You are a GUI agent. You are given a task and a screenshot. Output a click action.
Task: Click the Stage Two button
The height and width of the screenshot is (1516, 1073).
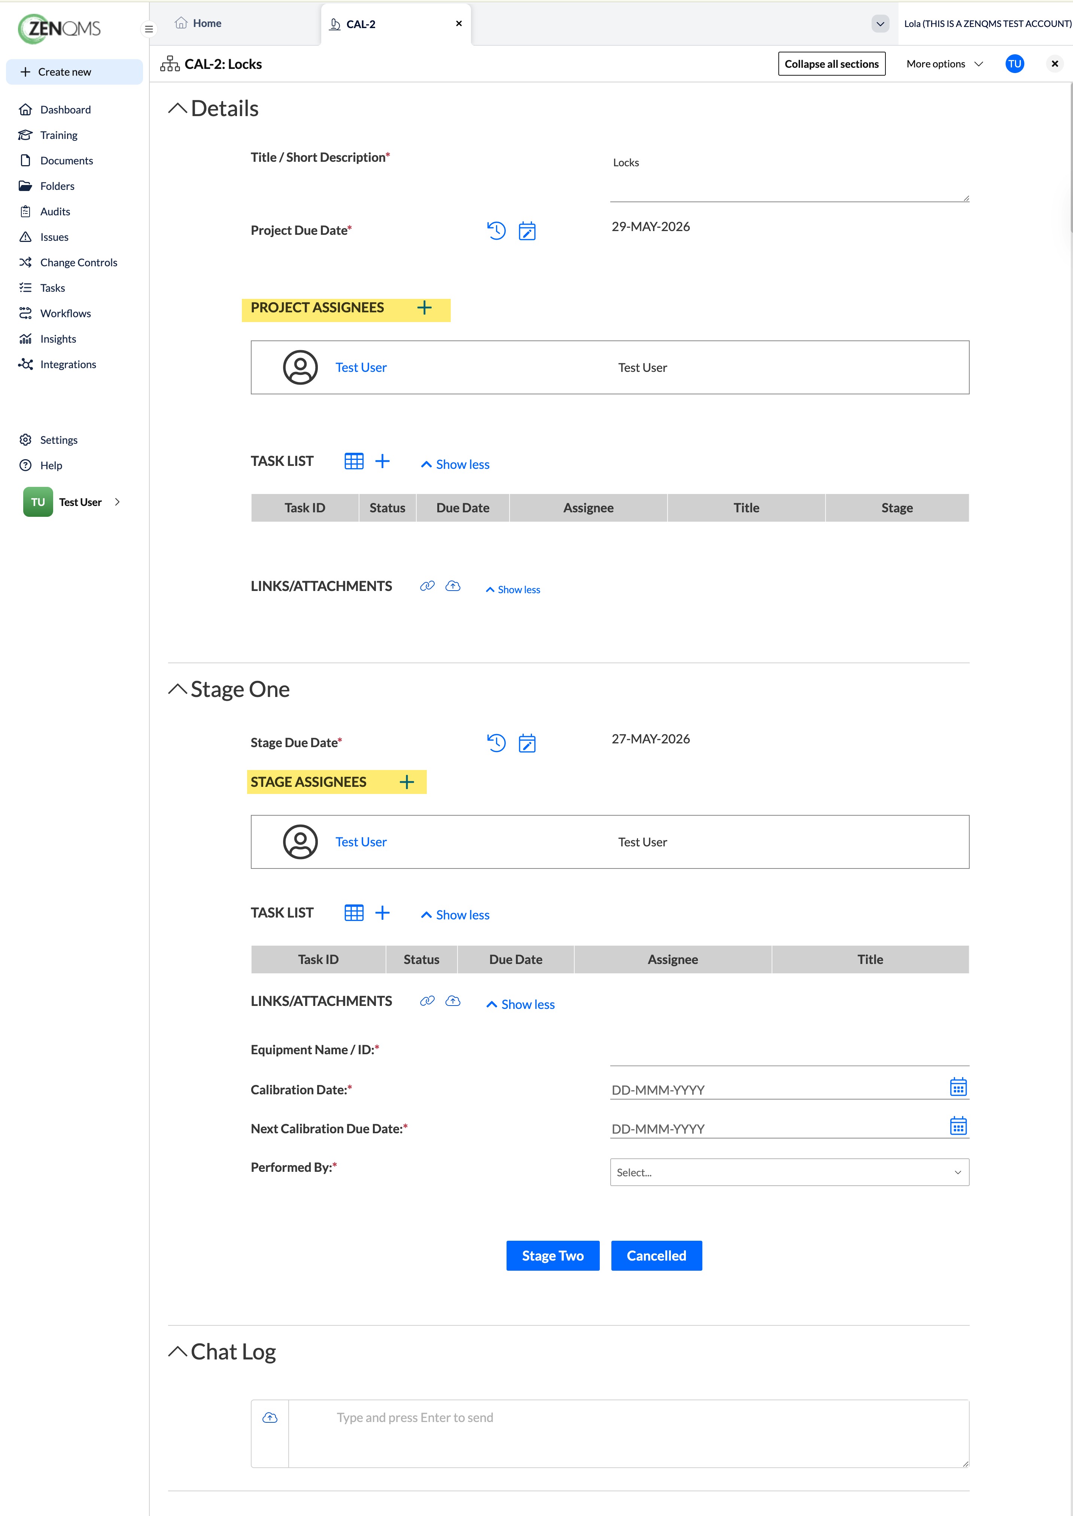[552, 1256]
